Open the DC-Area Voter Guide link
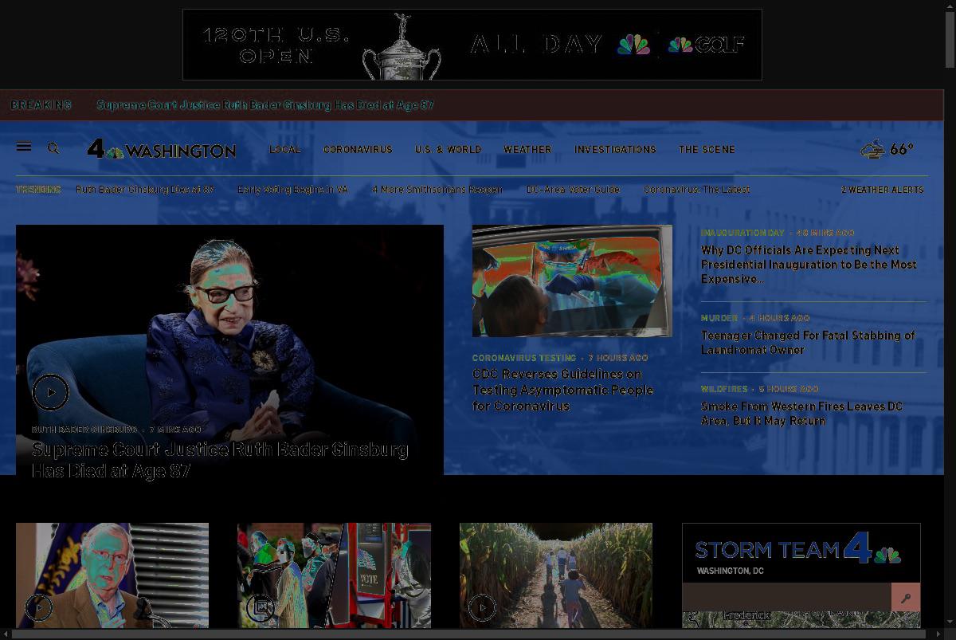This screenshot has height=640, width=956. pyautogui.click(x=573, y=190)
